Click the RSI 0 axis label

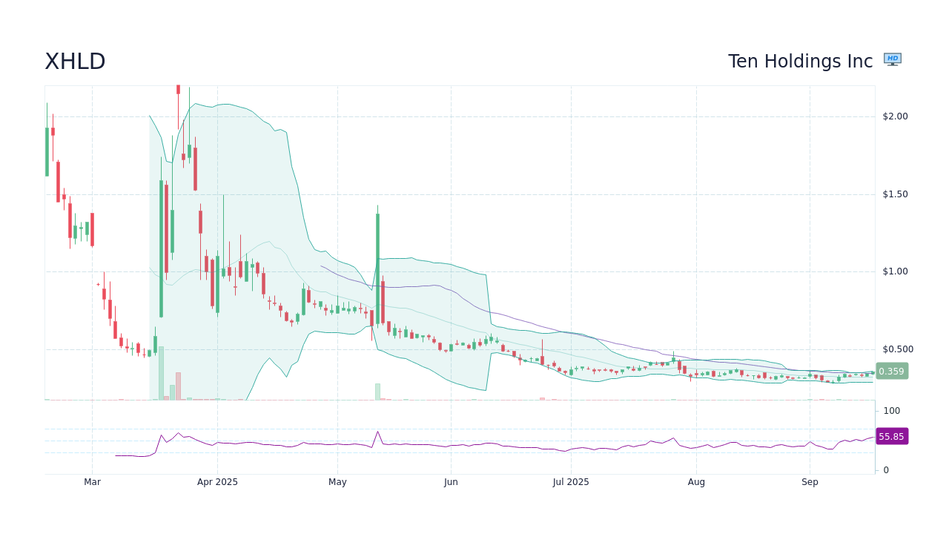click(886, 470)
